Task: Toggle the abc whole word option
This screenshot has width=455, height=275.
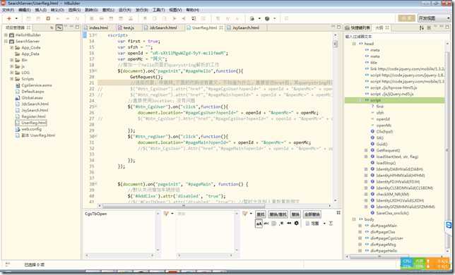Action: (266, 224)
